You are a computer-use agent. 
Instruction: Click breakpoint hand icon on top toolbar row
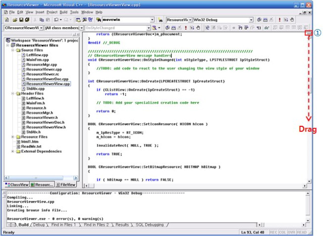tap(292, 20)
